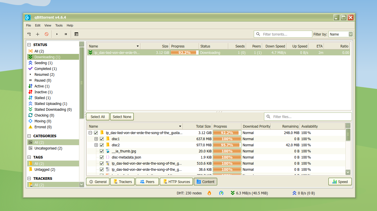This screenshot has height=211, width=377.
Task: Click the Add Torrent Link toolbar icon
Action: click(29, 34)
